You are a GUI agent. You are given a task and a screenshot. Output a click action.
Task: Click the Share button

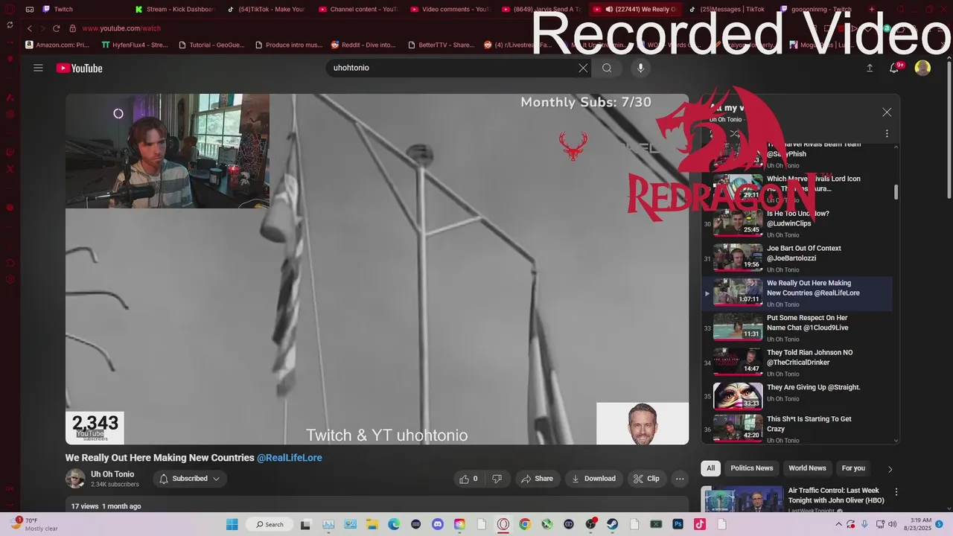(538, 479)
